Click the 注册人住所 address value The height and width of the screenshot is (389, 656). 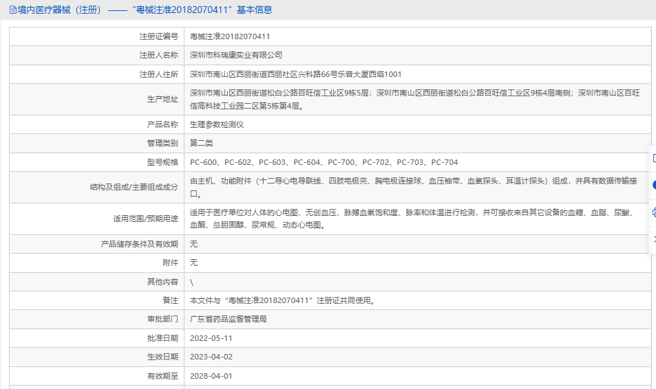[295, 74]
